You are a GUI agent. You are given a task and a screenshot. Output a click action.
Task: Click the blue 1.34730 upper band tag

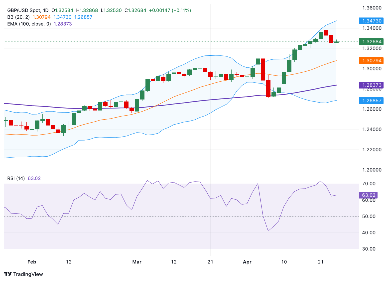[371, 21]
